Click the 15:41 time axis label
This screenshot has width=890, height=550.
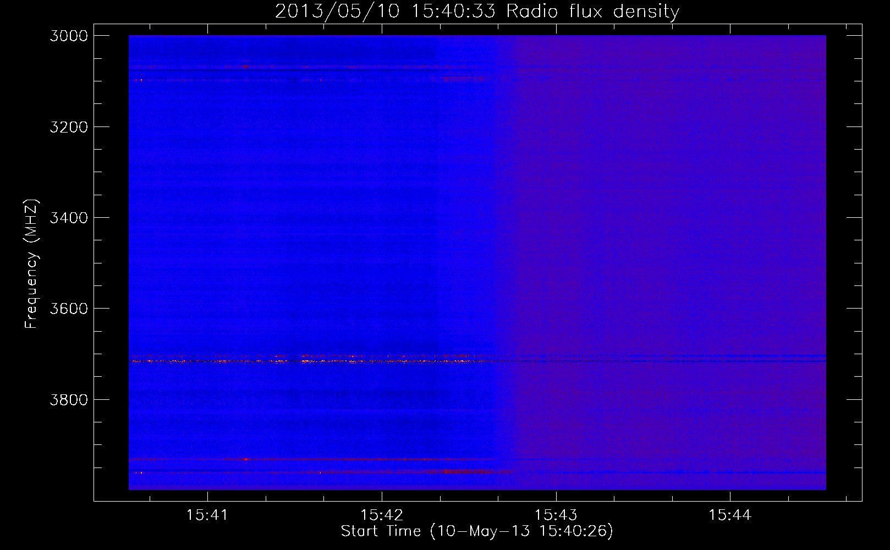[x=207, y=515]
